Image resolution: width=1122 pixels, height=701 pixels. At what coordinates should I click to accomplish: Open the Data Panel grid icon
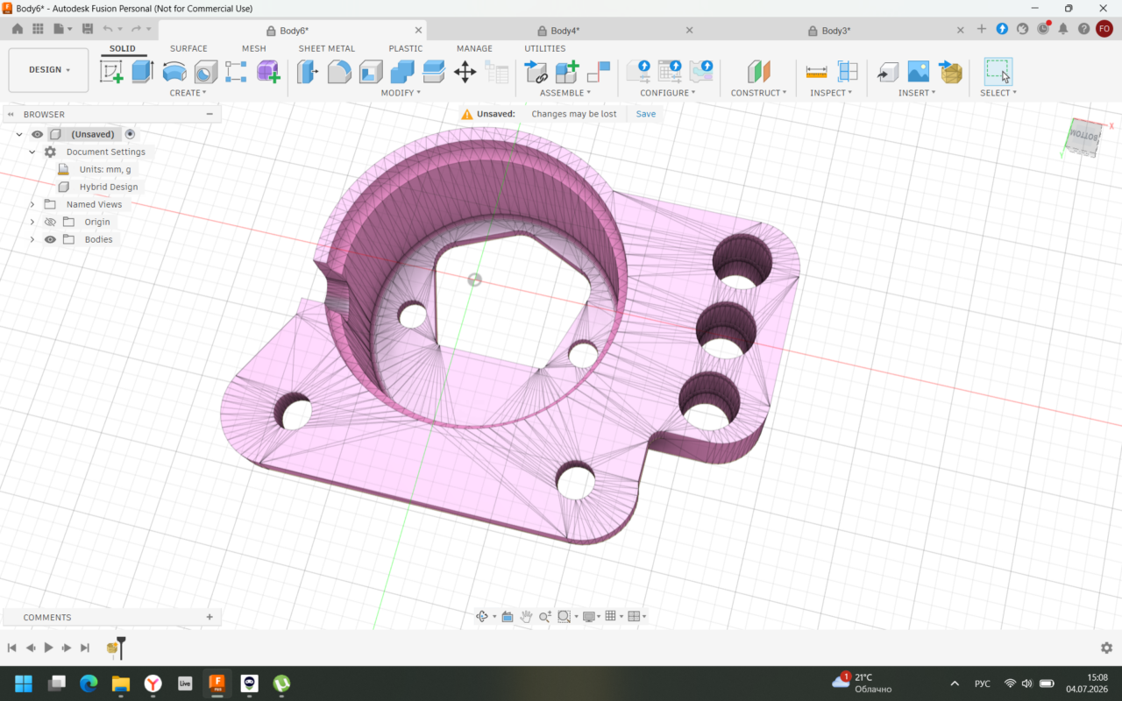(38, 29)
